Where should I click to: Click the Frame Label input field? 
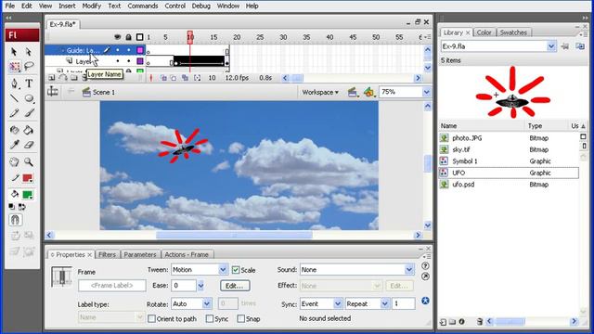[112, 286]
